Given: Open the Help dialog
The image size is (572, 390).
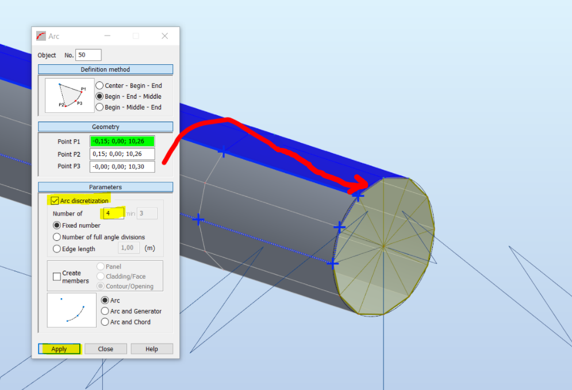Looking at the screenshot, I should [151, 349].
